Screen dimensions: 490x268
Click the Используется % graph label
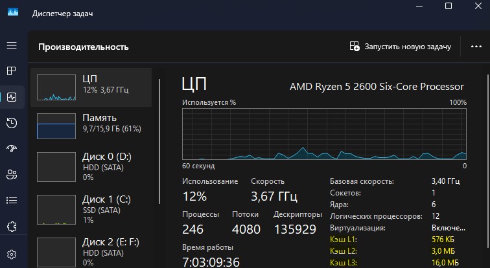point(209,103)
